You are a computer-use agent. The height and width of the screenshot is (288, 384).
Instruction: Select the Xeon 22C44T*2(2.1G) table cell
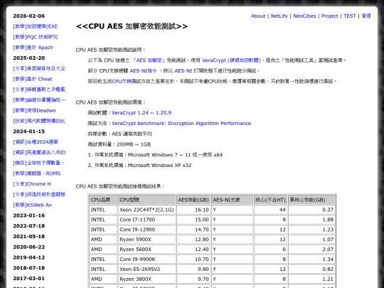[146, 210]
